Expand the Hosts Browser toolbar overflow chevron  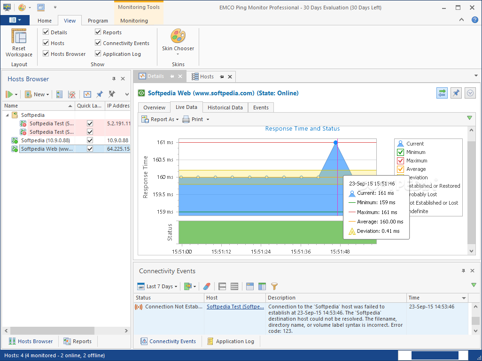(x=127, y=94)
